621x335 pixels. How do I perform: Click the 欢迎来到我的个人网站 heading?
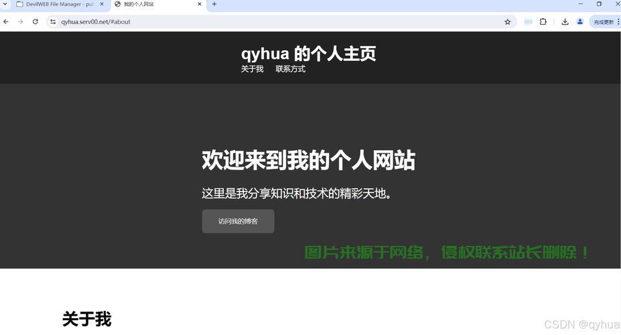(x=309, y=160)
